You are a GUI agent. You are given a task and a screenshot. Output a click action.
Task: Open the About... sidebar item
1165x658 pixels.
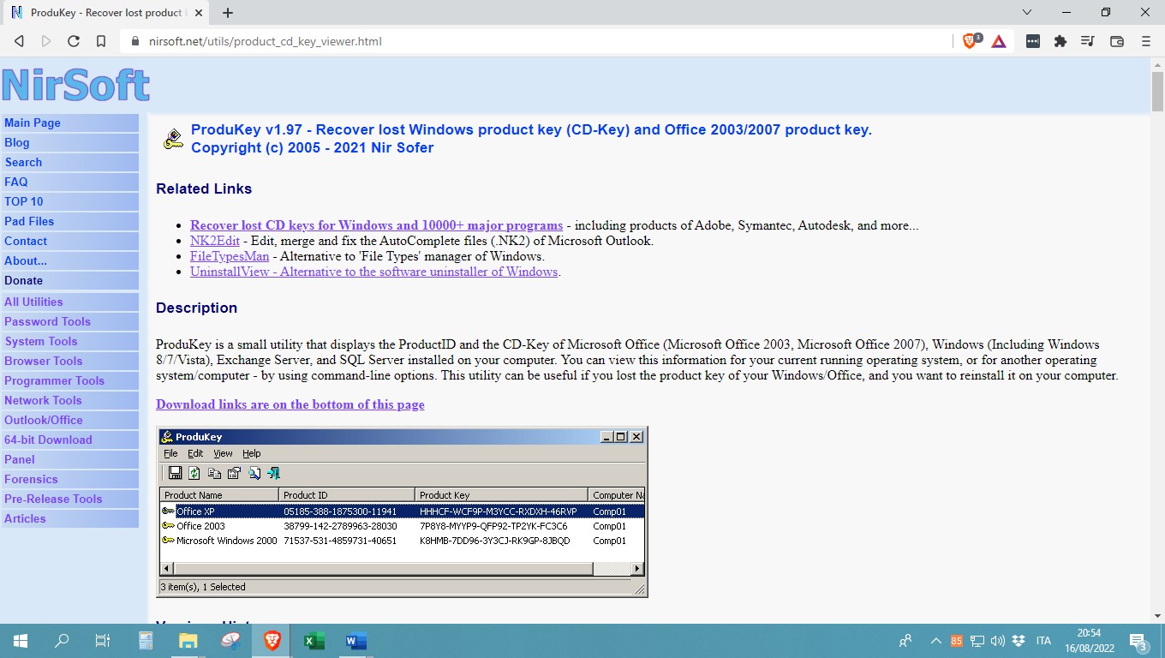[x=70, y=260]
